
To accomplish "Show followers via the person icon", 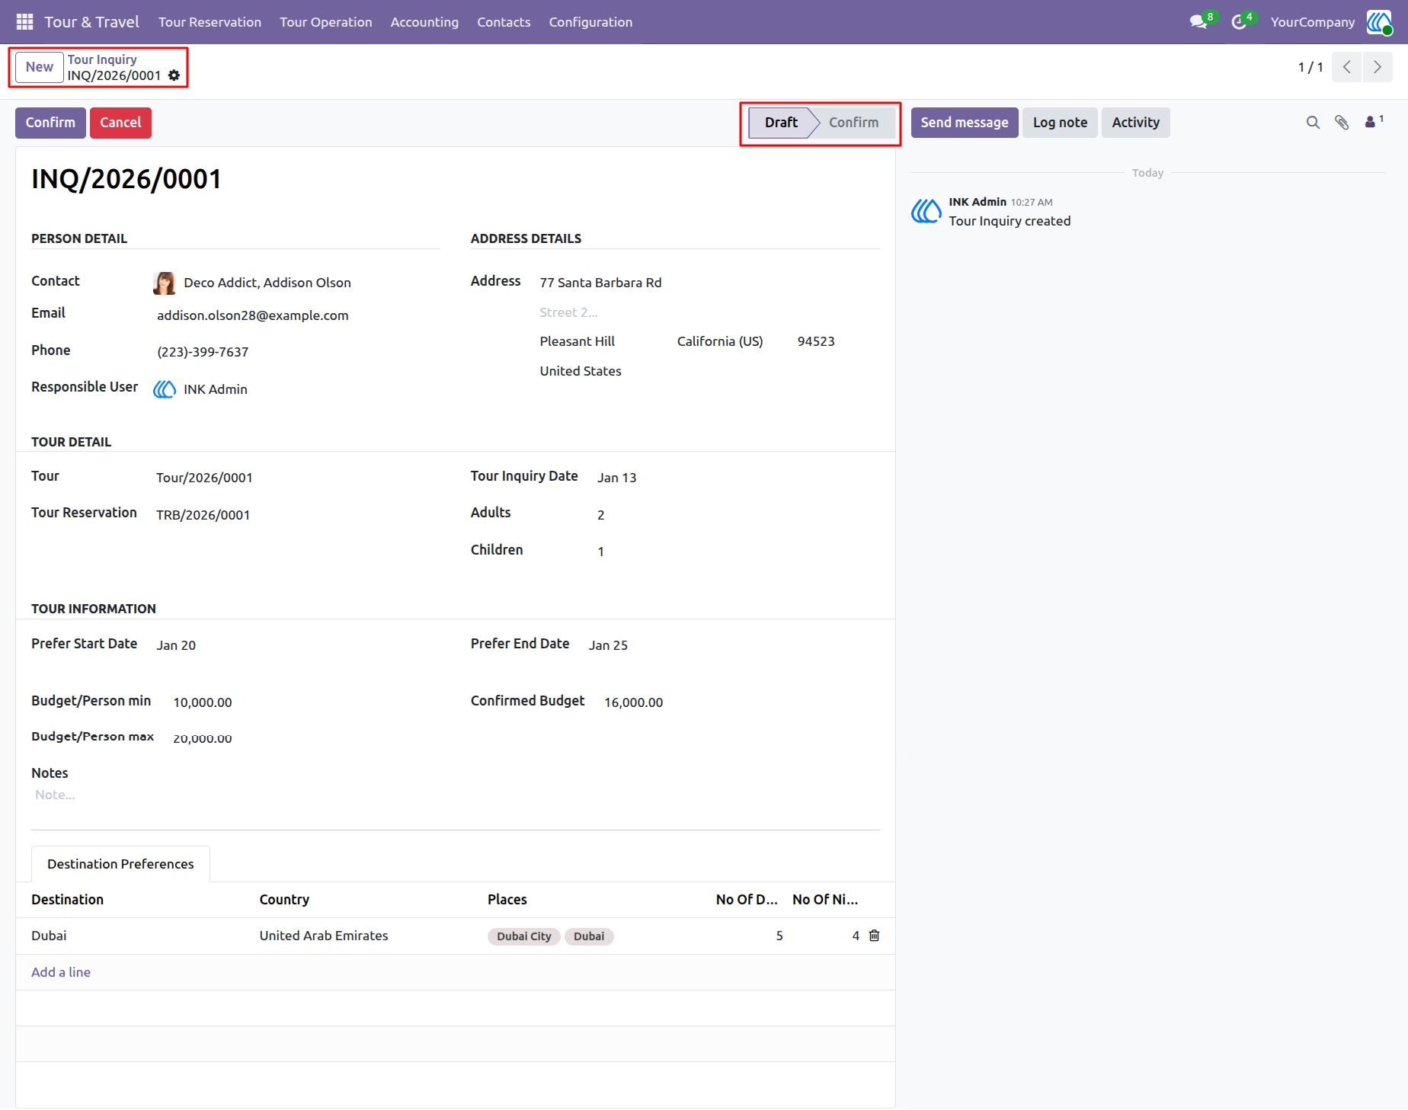I will 1374,122.
